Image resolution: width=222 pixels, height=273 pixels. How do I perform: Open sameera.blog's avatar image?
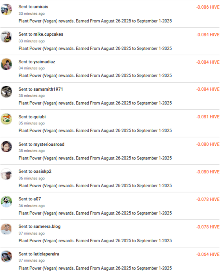point(6,229)
